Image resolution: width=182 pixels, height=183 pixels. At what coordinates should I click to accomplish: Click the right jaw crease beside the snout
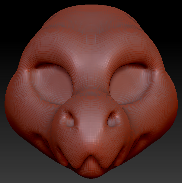(137, 142)
